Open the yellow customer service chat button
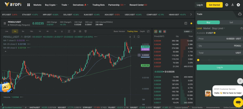The width and height of the screenshot is (243, 109). tap(238, 102)
